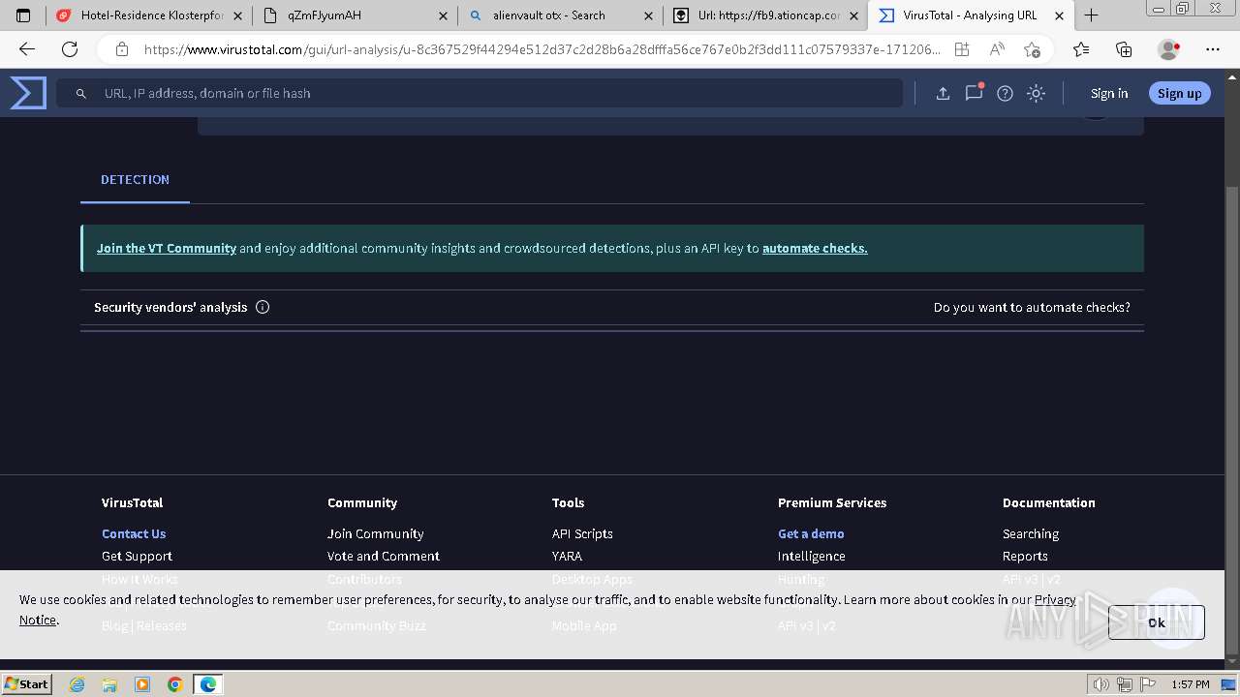Open Google Chrome from the taskbar

[x=175, y=684]
